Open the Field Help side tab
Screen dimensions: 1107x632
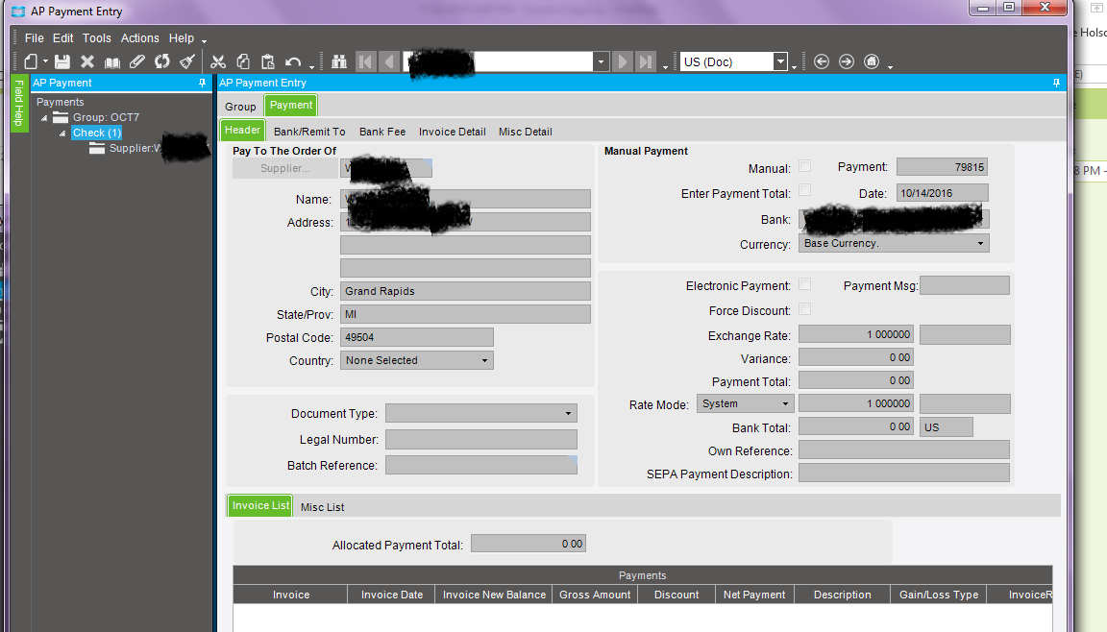19,103
